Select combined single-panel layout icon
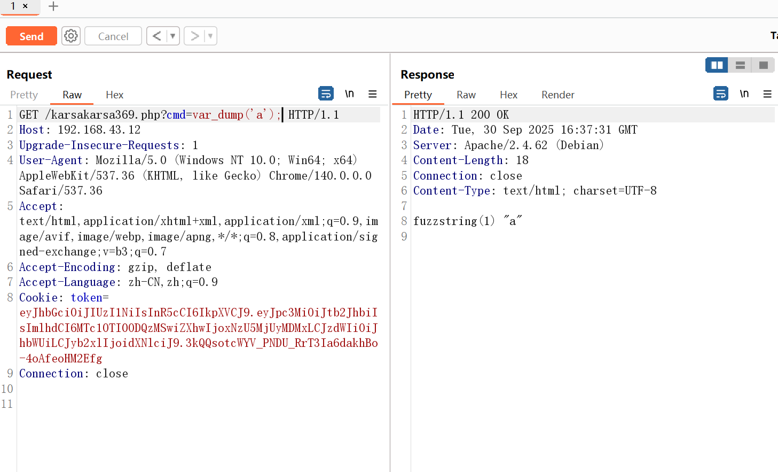 [x=764, y=65]
